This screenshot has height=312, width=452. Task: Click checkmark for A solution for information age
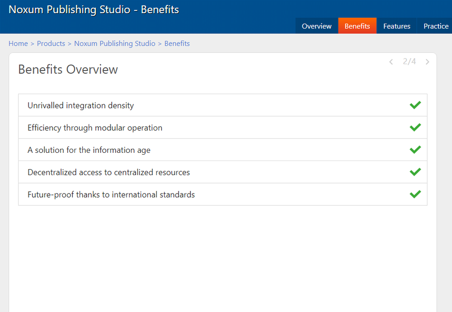click(x=415, y=149)
